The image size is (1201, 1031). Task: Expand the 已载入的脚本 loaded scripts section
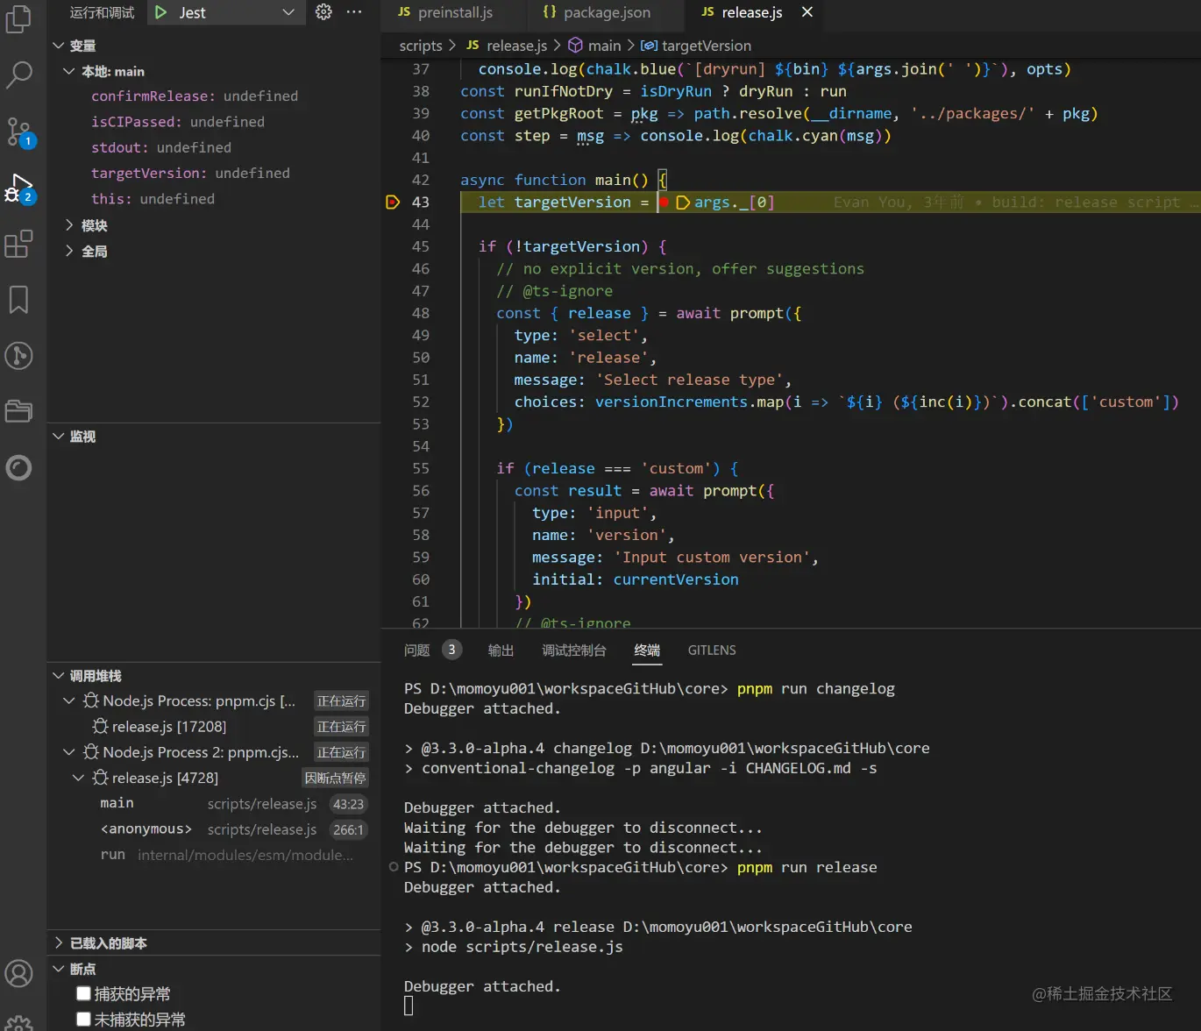(x=59, y=943)
